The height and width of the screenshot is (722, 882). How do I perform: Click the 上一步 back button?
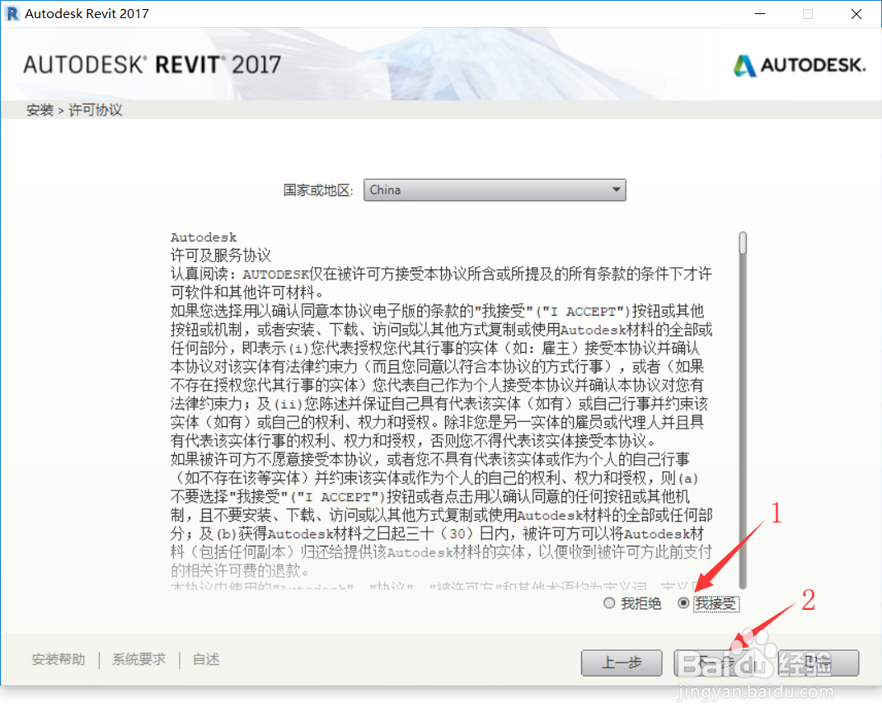pos(622,663)
